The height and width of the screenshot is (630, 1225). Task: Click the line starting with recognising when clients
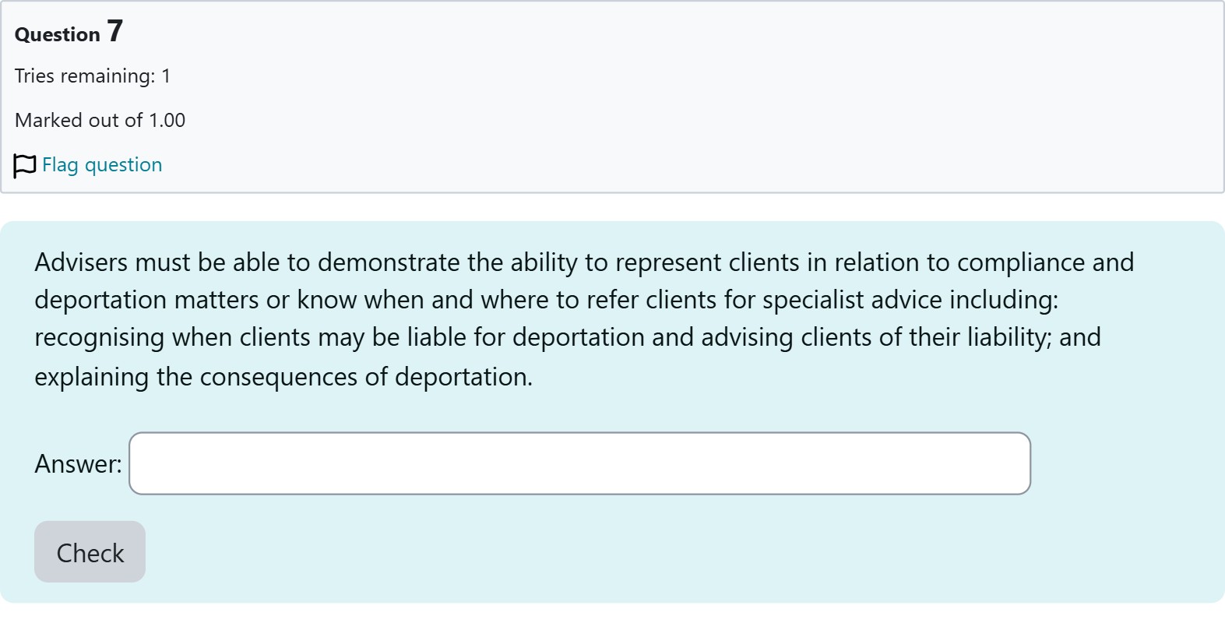(567, 337)
